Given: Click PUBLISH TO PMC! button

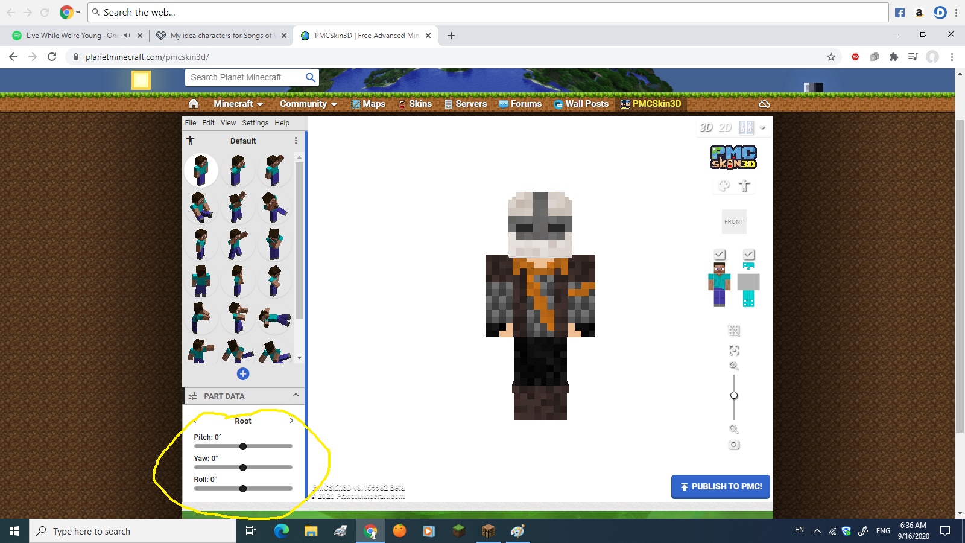Looking at the screenshot, I should click(x=721, y=486).
